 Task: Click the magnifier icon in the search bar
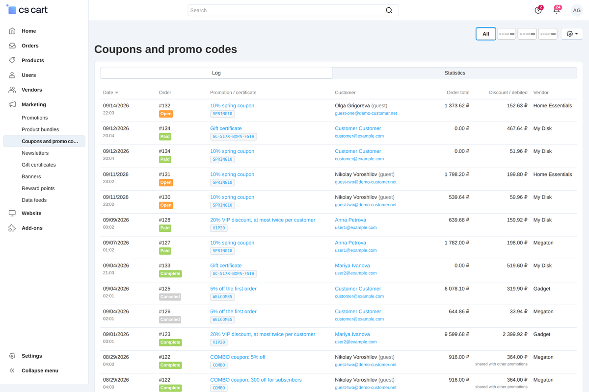point(389,10)
